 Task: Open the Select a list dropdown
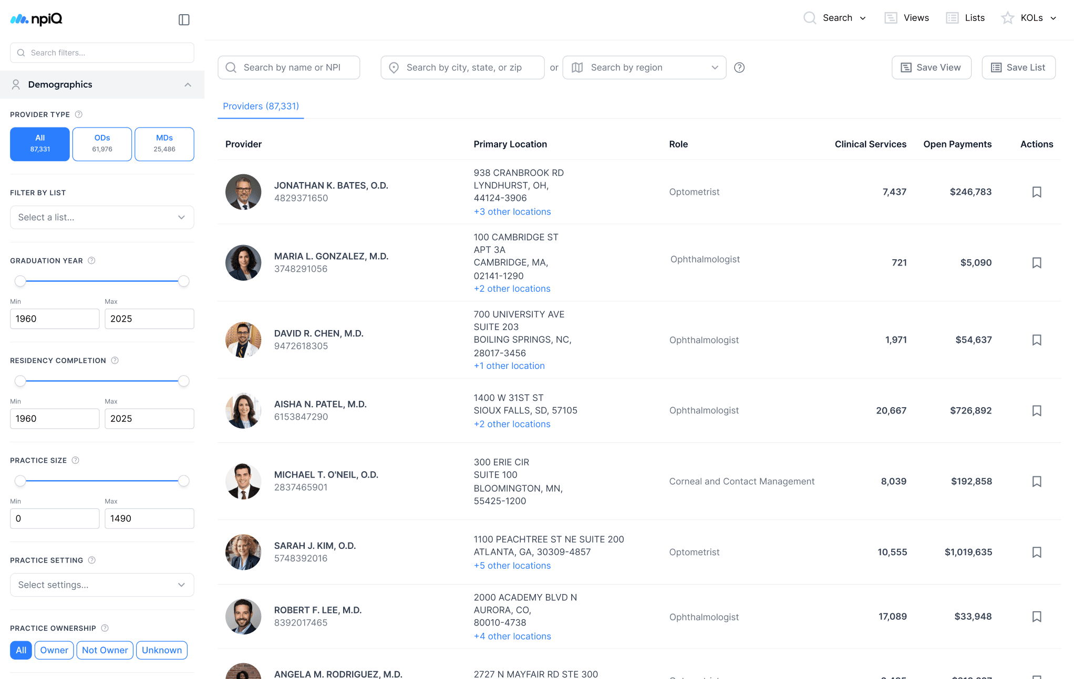pyautogui.click(x=102, y=217)
